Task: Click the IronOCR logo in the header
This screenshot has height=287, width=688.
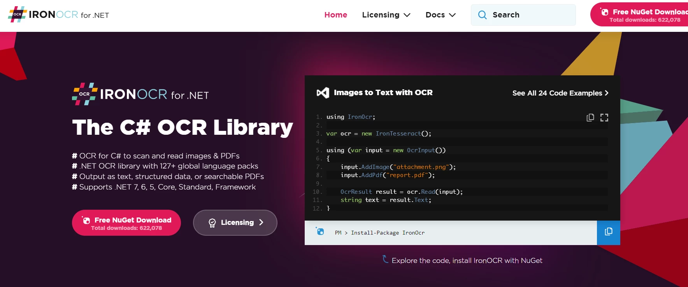Action: point(58,14)
